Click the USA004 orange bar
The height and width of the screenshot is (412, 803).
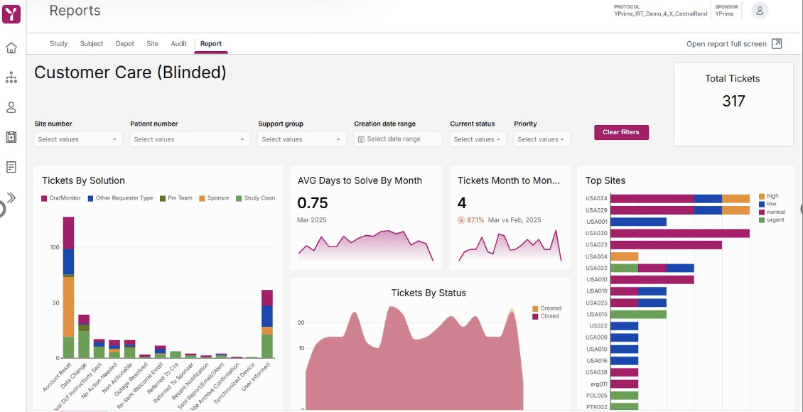click(x=624, y=256)
